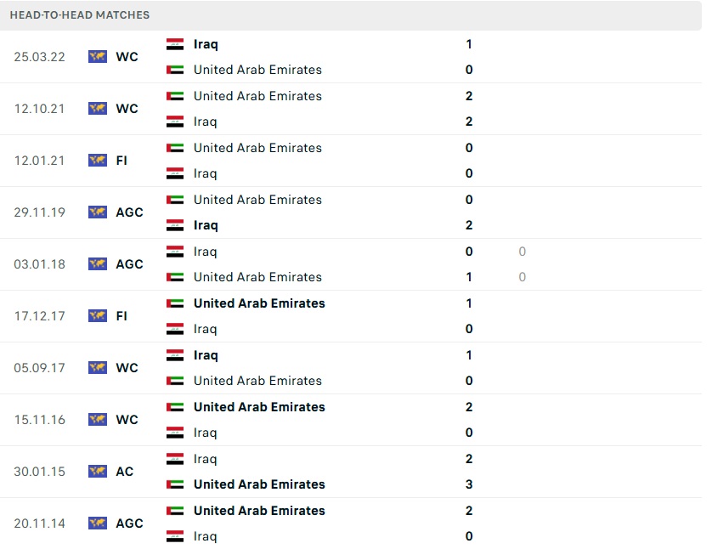Click the UAE flag in the 17.12.17 match
The image size is (712, 549).
click(175, 303)
